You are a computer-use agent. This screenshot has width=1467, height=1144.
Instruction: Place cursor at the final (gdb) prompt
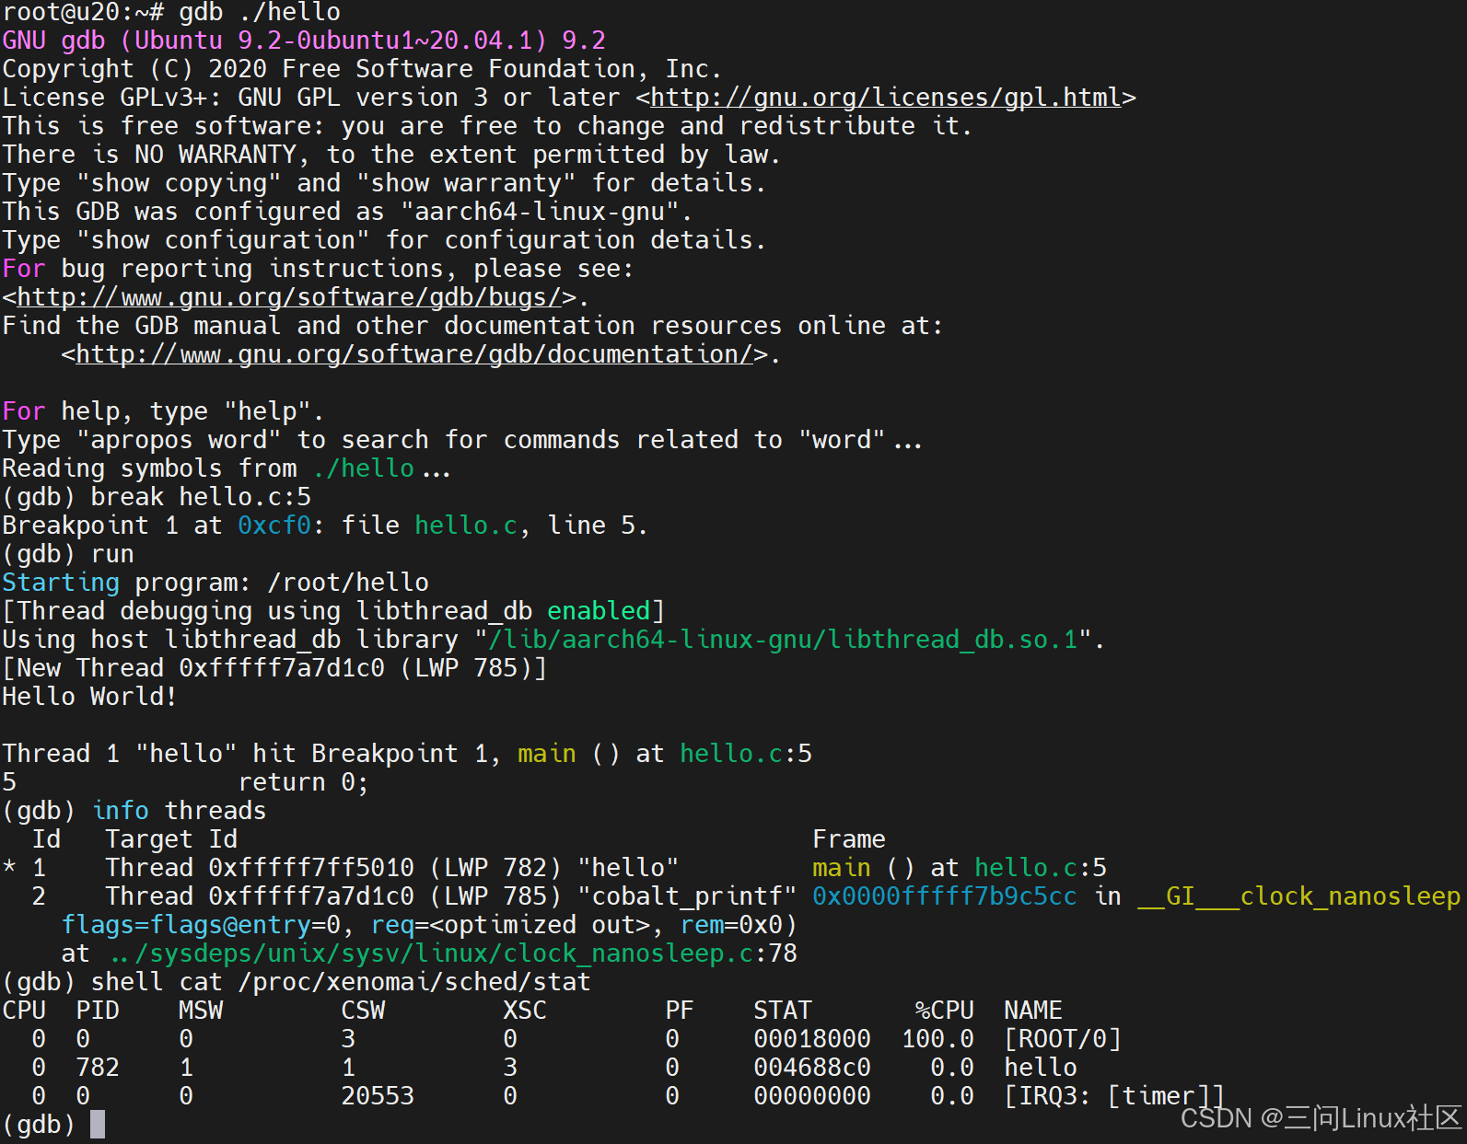click(98, 1125)
